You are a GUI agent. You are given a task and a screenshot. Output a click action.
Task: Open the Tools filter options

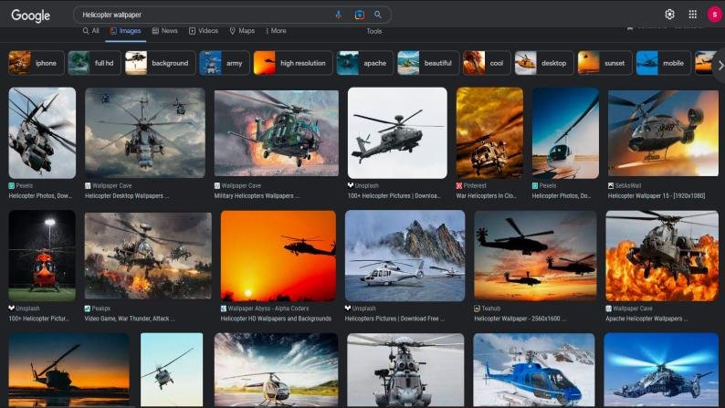pos(374,31)
